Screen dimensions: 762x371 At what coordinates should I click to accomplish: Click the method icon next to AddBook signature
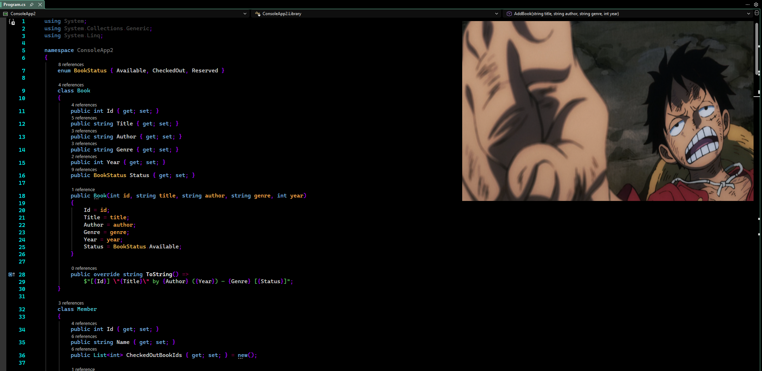point(509,13)
